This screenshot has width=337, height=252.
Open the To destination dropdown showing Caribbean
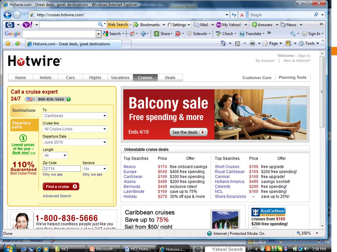75,116
